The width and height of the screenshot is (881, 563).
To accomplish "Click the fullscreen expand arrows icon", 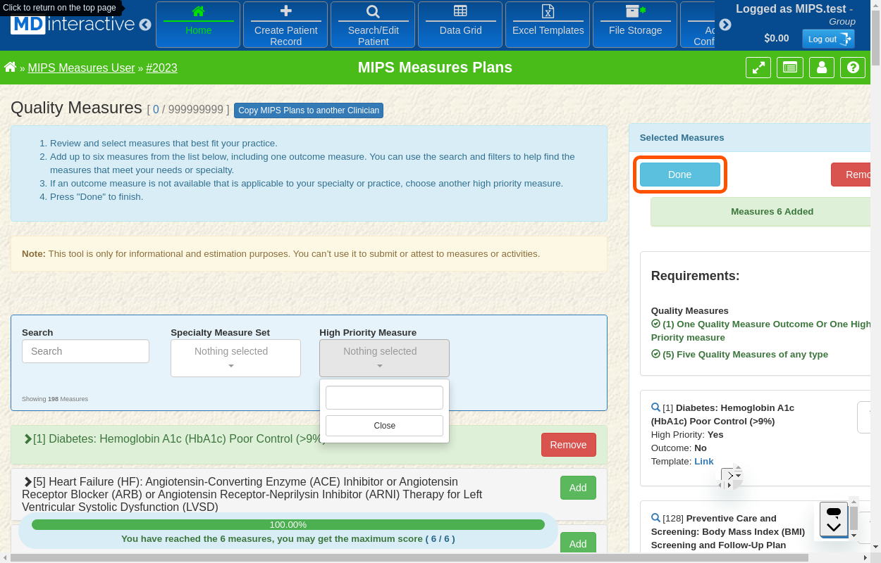I will (758, 68).
